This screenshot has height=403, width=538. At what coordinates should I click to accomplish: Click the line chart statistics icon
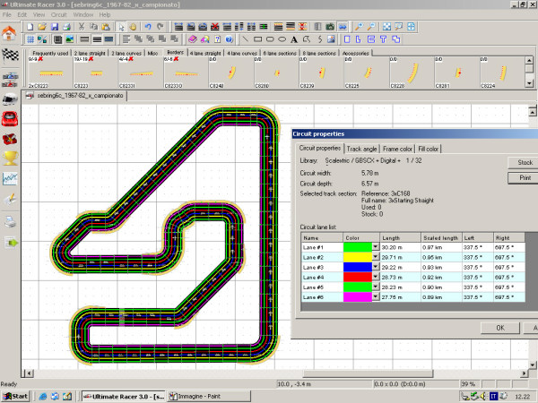point(10,179)
